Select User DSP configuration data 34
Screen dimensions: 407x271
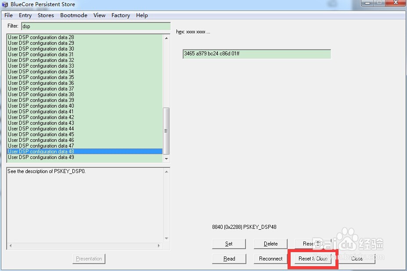tap(85, 72)
